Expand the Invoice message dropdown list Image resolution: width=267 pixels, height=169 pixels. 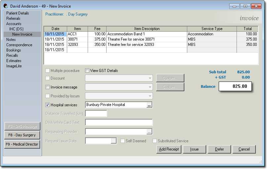pos(150,87)
